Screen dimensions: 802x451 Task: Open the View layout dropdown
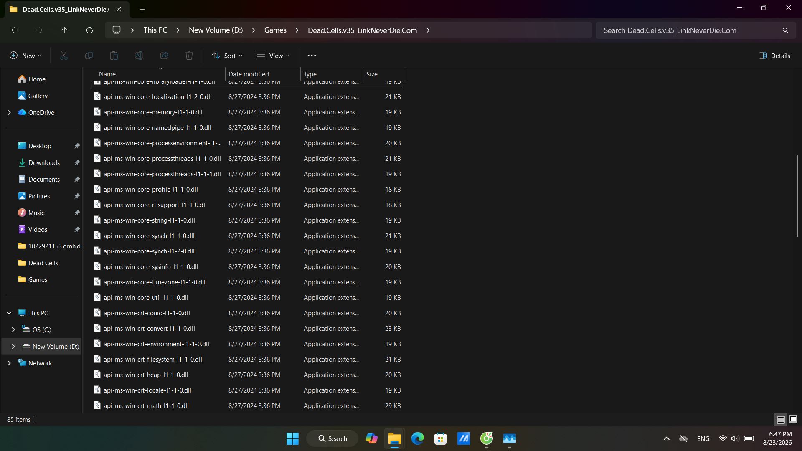273,56
